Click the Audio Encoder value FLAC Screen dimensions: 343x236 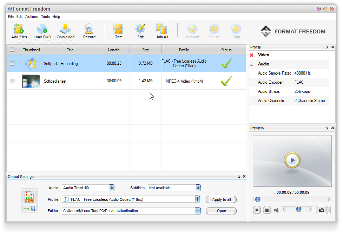click(x=299, y=82)
